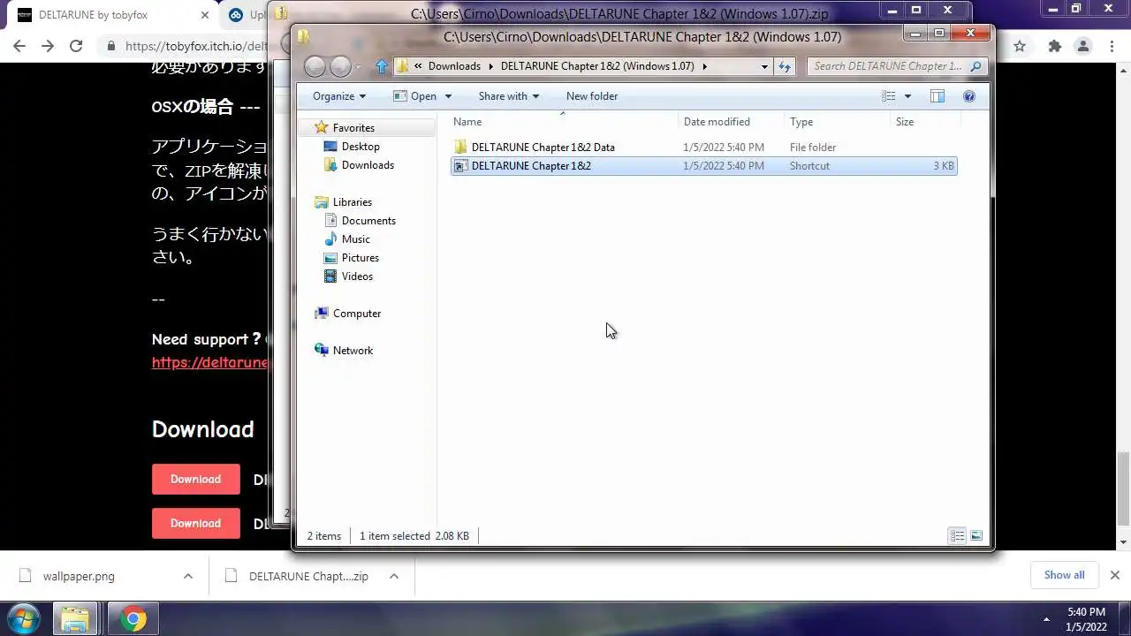Click wallpaper.png in the downloads bar

pyautogui.click(x=79, y=576)
